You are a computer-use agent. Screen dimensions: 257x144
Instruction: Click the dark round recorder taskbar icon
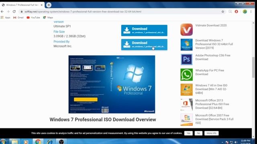(x=61, y=142)
